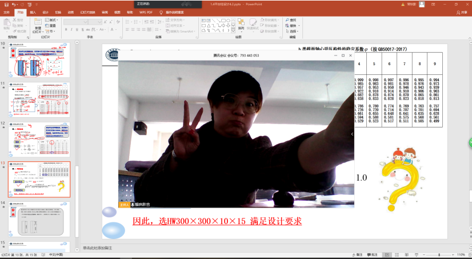The image size is (472, 259).
Task: Toggle Align Left paragraph button
Action: click(127, 30)
